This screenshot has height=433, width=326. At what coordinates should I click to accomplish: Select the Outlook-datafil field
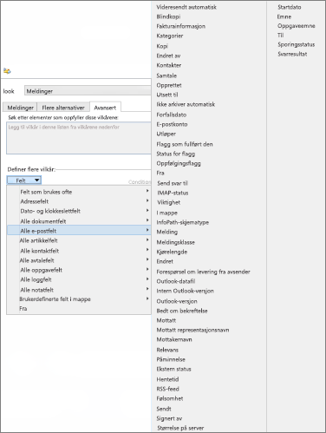coord(176,281)
